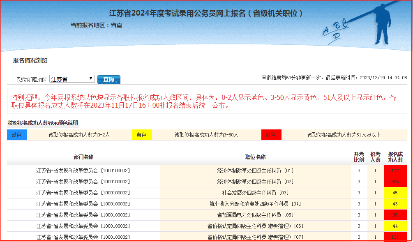Select the red 红色 legend swatch
The height and width of the screenshot is (242, 413).
pos(271,134)
